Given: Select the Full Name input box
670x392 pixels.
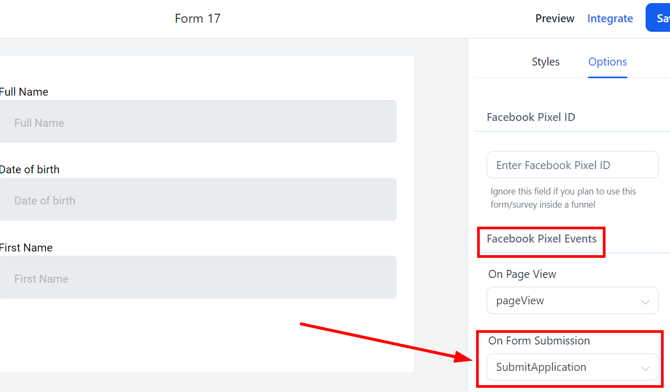Looking at the screenshot, I should tap(198, 122).
